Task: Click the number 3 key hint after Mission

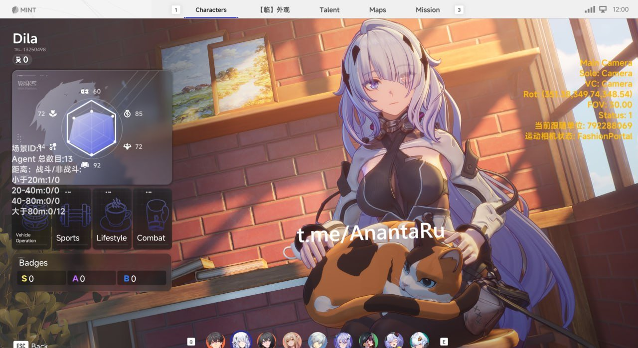Action: coord(459,9)
